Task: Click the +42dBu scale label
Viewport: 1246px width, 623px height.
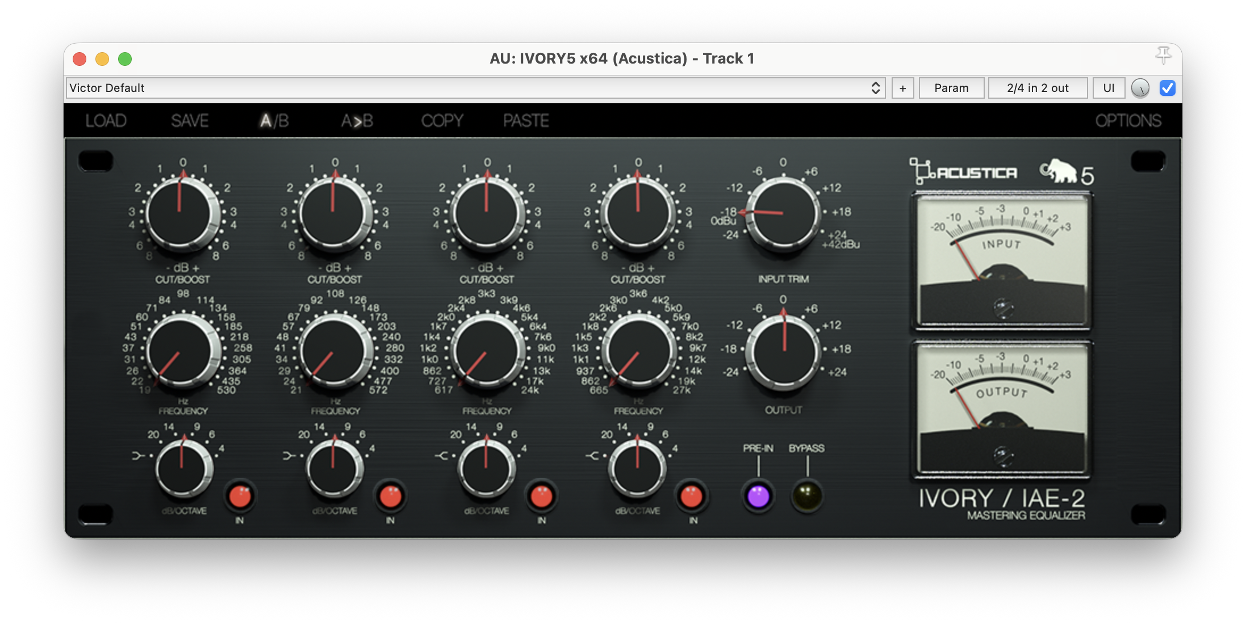Action: tap(841, 245)
